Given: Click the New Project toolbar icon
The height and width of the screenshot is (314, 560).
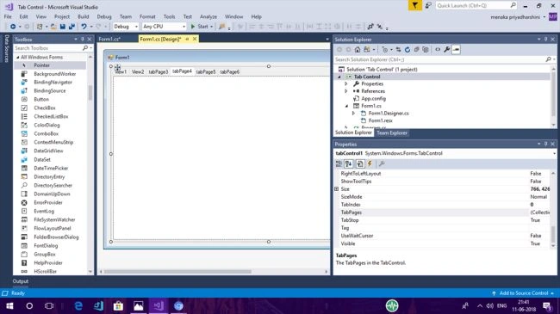Looking at the screenshot, I should (x=40, y=27).
